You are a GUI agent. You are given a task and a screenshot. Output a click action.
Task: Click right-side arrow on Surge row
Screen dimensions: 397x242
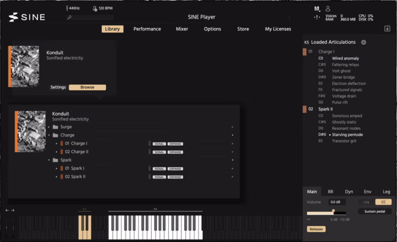click(232, 127)
